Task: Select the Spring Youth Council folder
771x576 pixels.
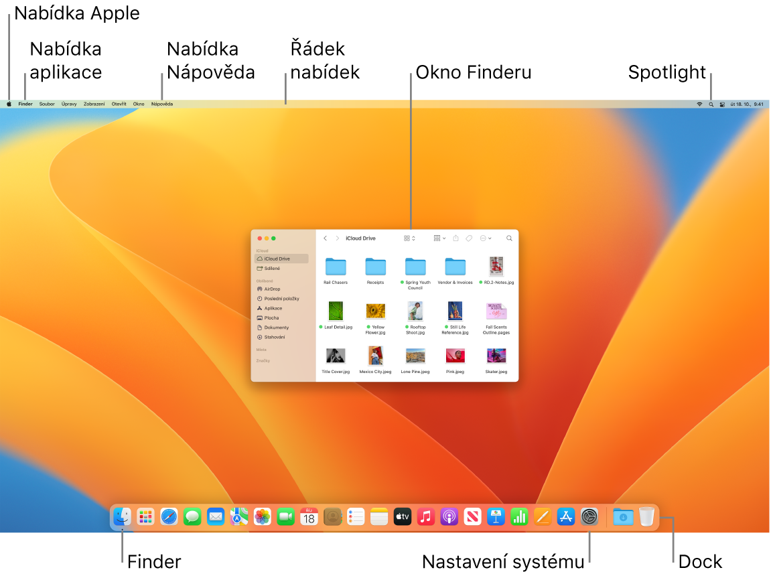Action: click(x=415, y=267)
